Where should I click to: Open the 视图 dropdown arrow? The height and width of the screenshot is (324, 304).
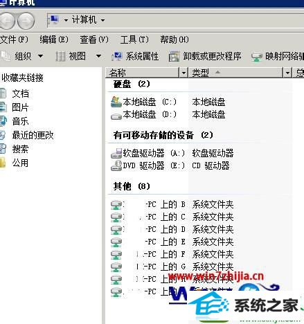(98, 56)
